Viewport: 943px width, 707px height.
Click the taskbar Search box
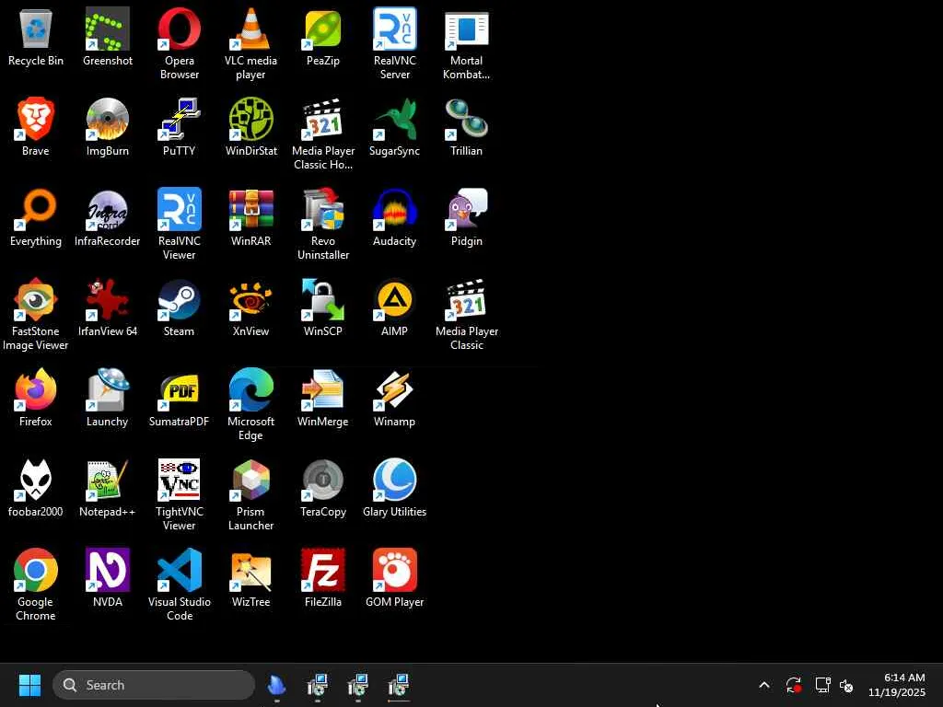tap(154, 685)
